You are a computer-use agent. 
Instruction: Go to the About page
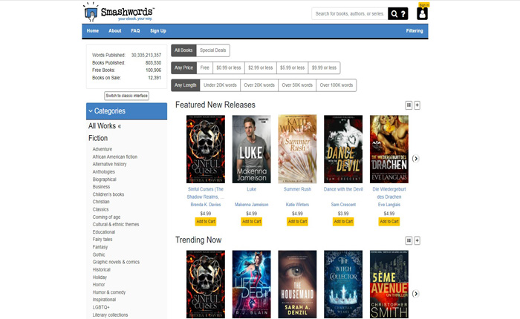click(114, 31)
